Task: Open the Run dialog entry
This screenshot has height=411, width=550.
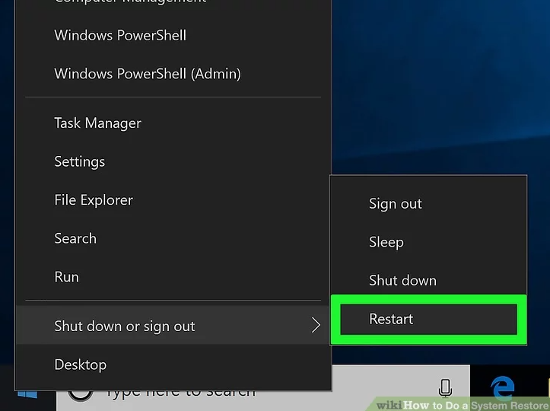Action: click(x=66, y=276)
